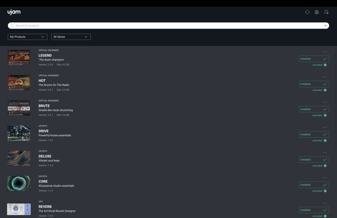Click the Installed button for LEGEND

pos(314,59)
